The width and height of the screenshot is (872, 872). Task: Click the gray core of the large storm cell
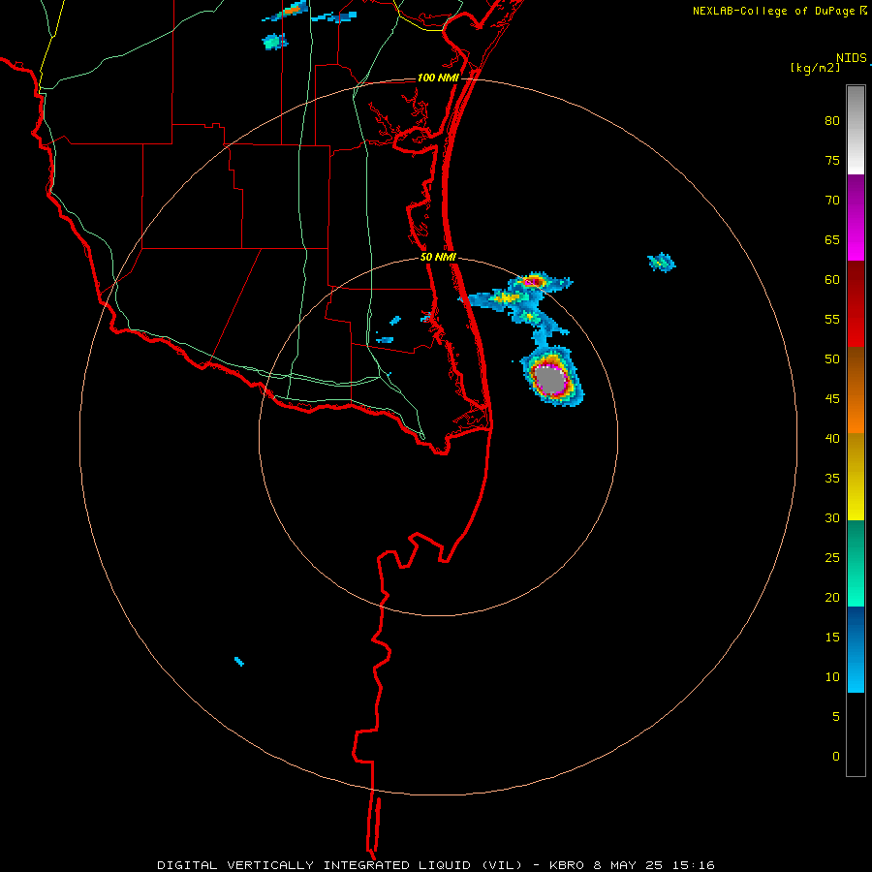[550, 380]
